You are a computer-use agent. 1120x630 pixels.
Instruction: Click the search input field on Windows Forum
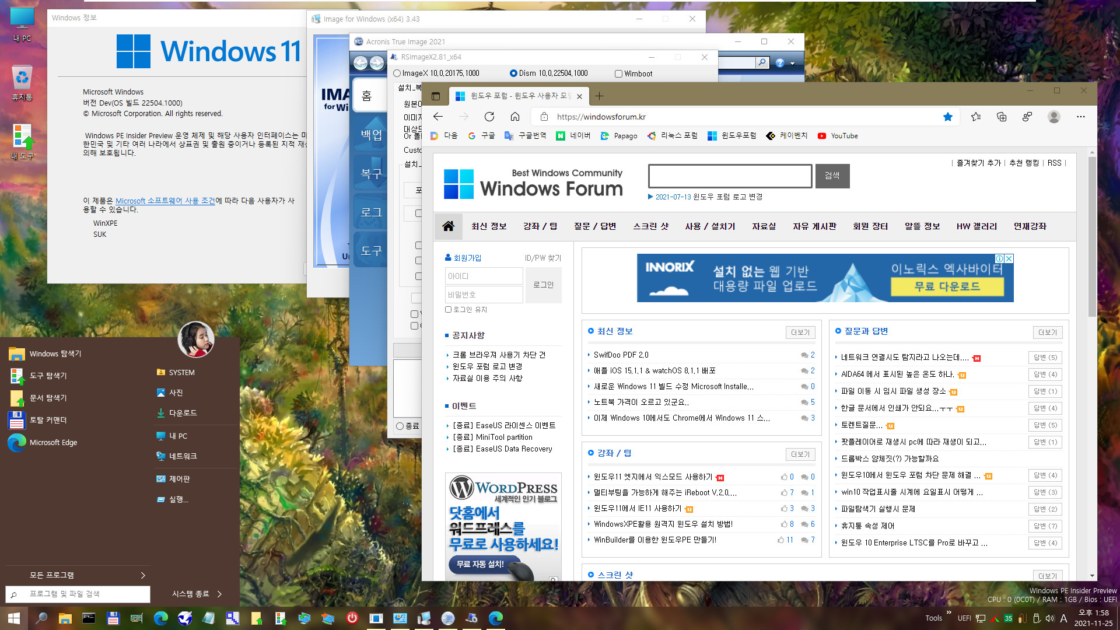point(730,176)
